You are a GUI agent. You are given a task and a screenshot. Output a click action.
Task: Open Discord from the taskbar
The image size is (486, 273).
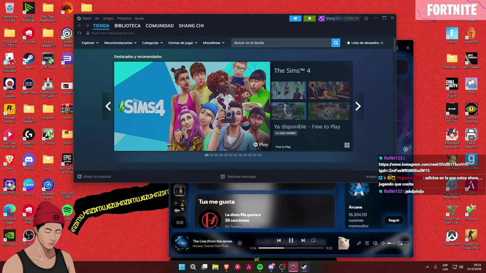tap(271, 267)
